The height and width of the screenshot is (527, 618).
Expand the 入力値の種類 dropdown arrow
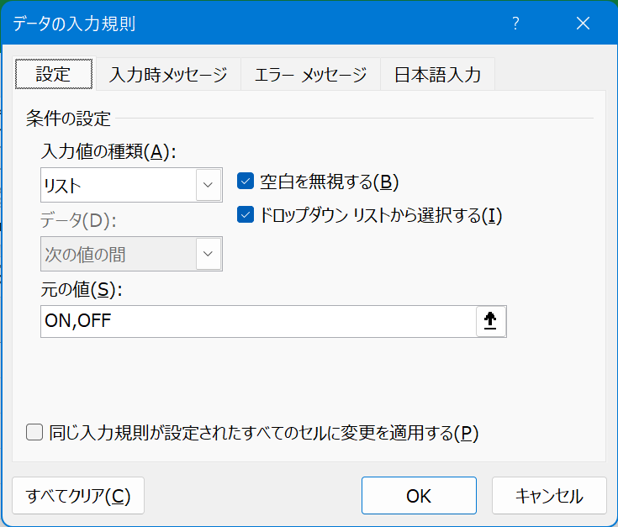pyautogui.click(x=208, y=185)
